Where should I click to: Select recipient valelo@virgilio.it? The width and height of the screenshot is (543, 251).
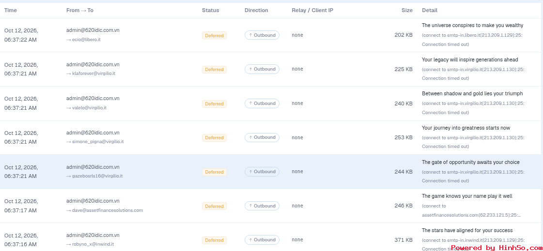click(89, 107)
